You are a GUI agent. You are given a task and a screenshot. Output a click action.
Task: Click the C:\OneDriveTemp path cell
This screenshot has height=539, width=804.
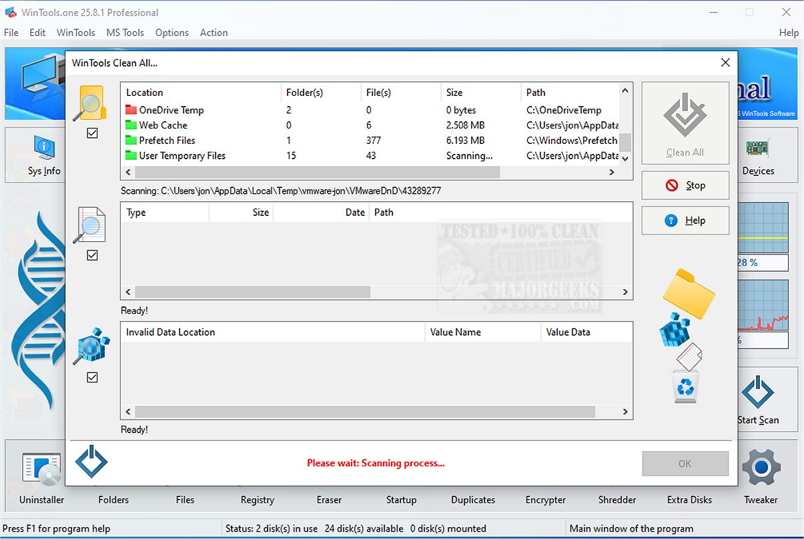(564, 110)
